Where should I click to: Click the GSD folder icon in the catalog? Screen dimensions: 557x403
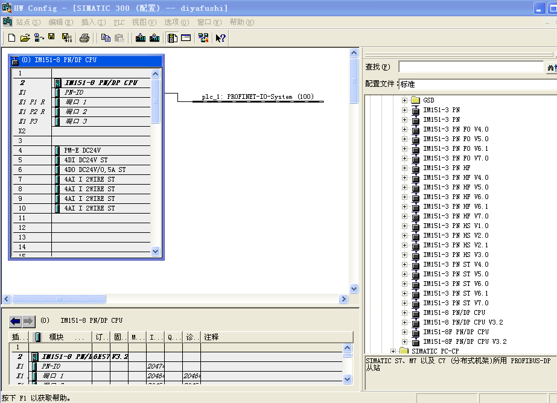(416, 100)
